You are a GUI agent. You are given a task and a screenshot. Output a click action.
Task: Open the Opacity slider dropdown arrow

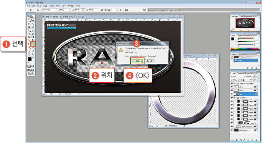pyautogui.click(x=258, y=76)
